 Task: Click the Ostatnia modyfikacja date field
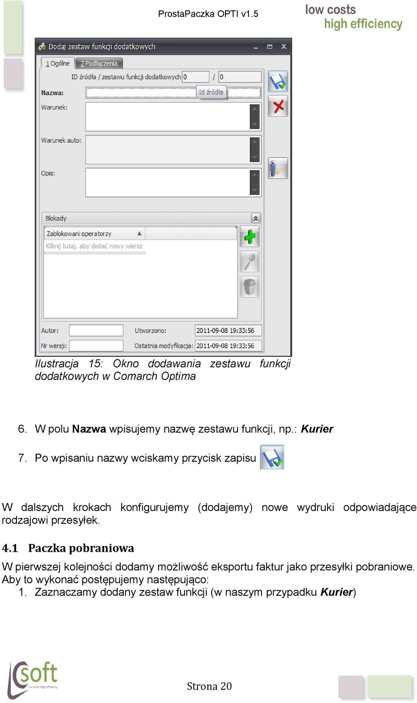pyautogui.click(x=228, y=346)
